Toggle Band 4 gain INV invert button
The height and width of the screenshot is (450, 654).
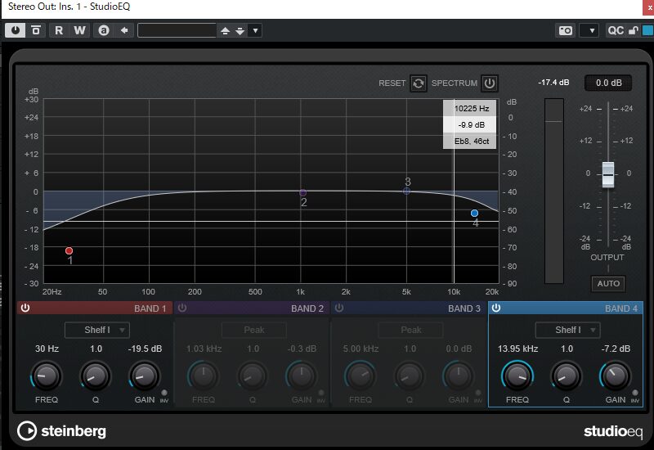click(635, 394)
